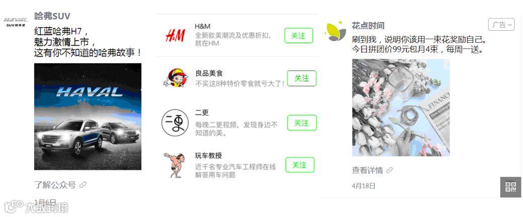Viewport: 523px width, 217px height.
Task: Tap 关注 next to 玩车教授
Action: [x=300, y=165]
